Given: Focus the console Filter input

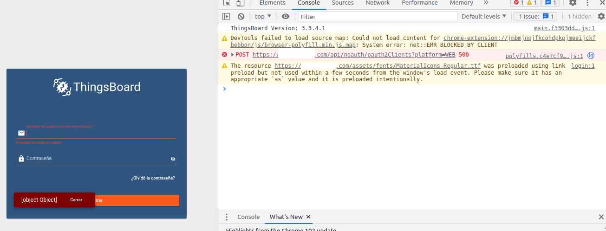Looking at the screenshot, I should click(x=377, y=16).
